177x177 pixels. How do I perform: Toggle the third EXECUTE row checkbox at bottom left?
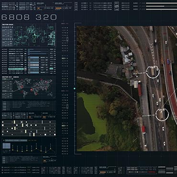2,173
